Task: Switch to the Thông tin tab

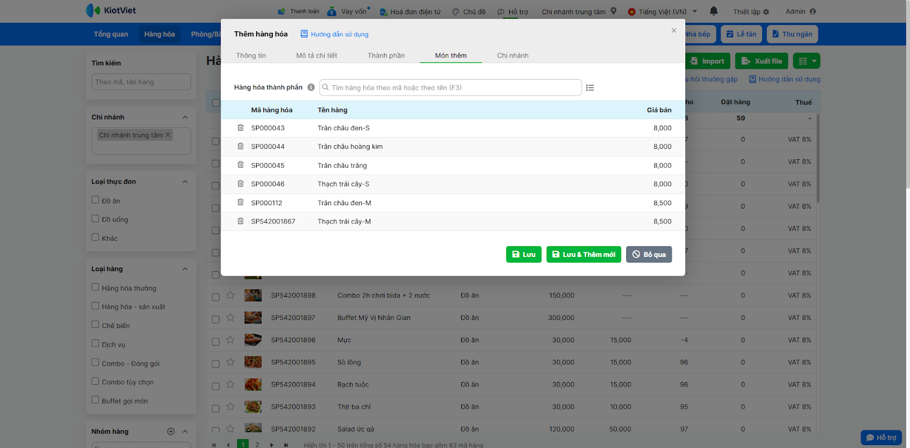Action: 251,56
